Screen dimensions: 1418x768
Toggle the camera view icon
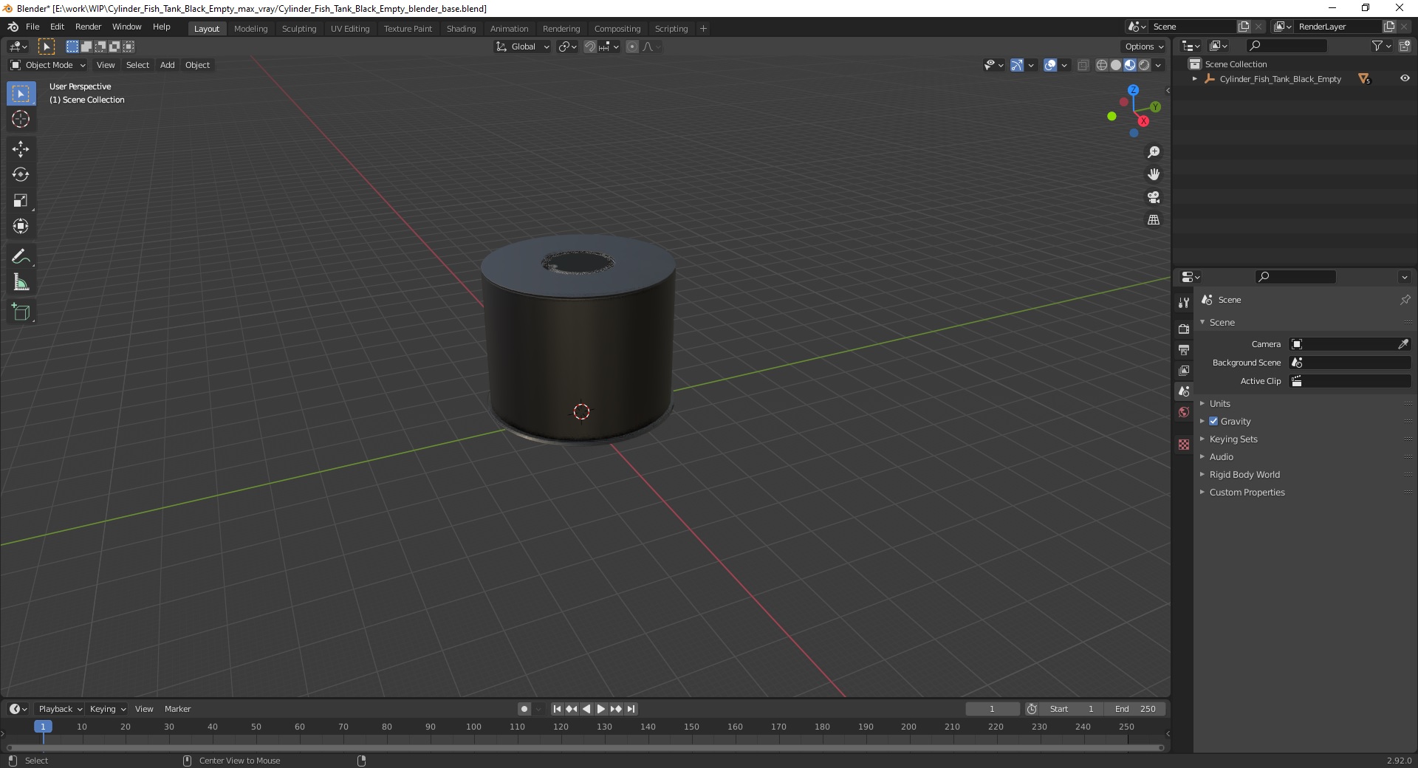(x=1154, y=197)
